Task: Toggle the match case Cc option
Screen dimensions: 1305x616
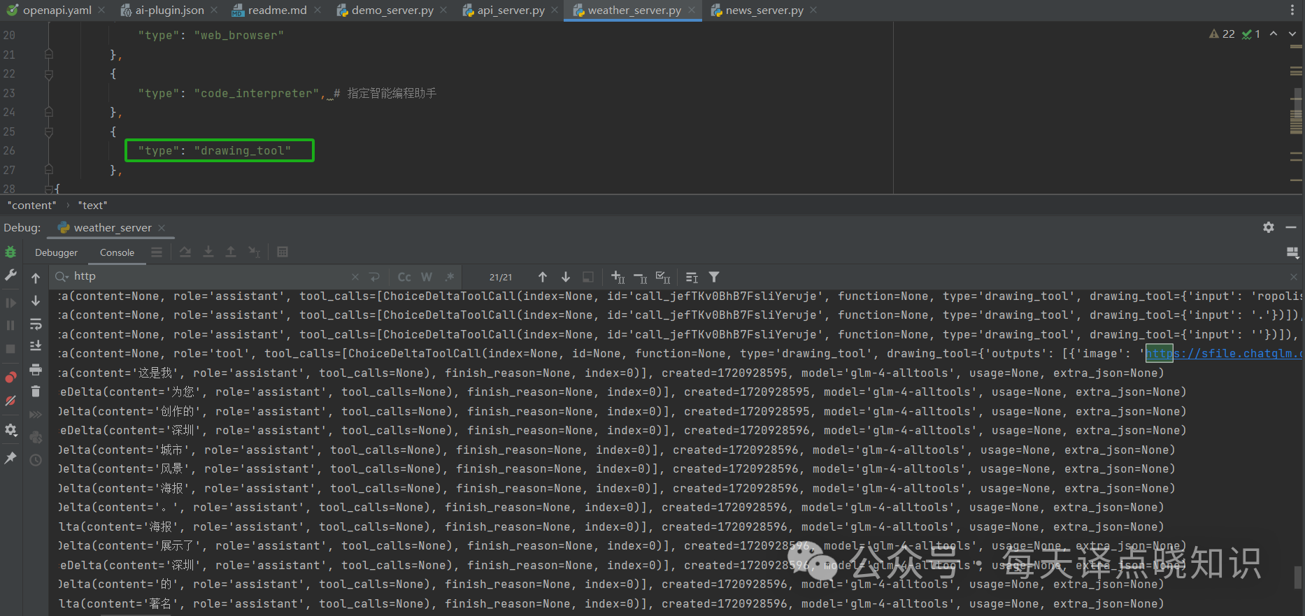Action: (x=404, y=277)
